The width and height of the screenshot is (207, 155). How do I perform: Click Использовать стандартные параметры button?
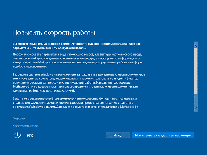[163, 135]
